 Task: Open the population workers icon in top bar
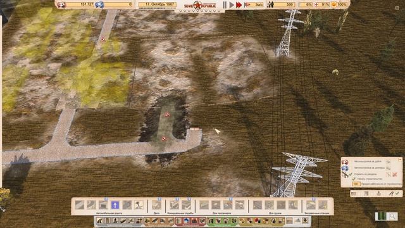[x=270, y=4]
